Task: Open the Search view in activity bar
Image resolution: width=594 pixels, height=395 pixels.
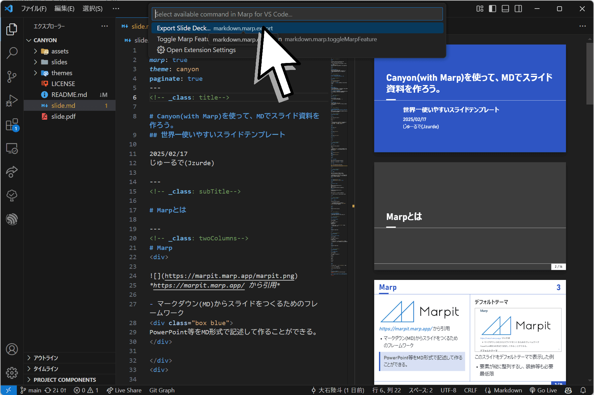Action: click(x=12, y=53)
